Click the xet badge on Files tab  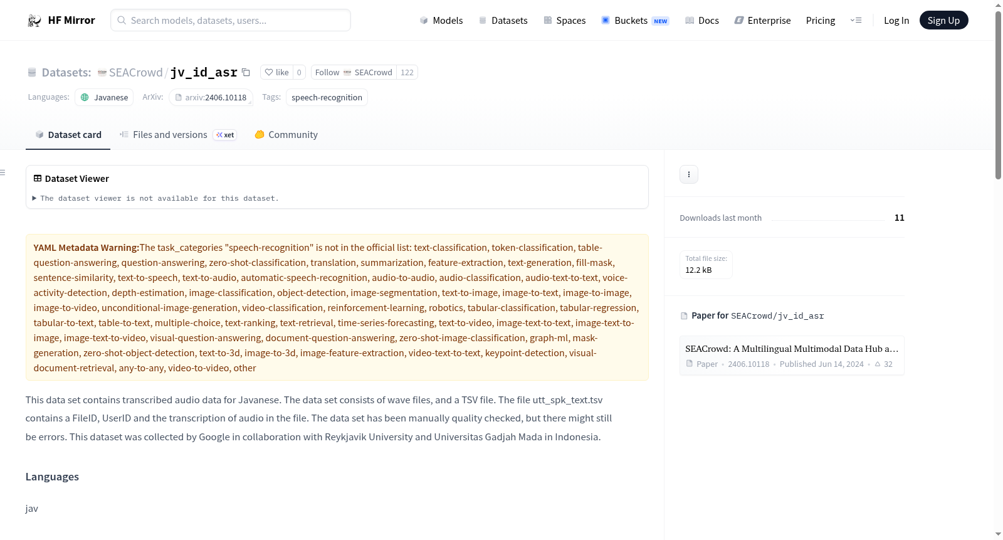pyautogui.click(x=225, y=135)
